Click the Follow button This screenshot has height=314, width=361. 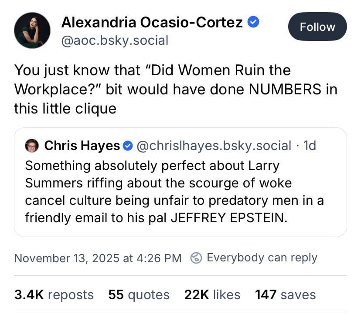tap(317, 27)
